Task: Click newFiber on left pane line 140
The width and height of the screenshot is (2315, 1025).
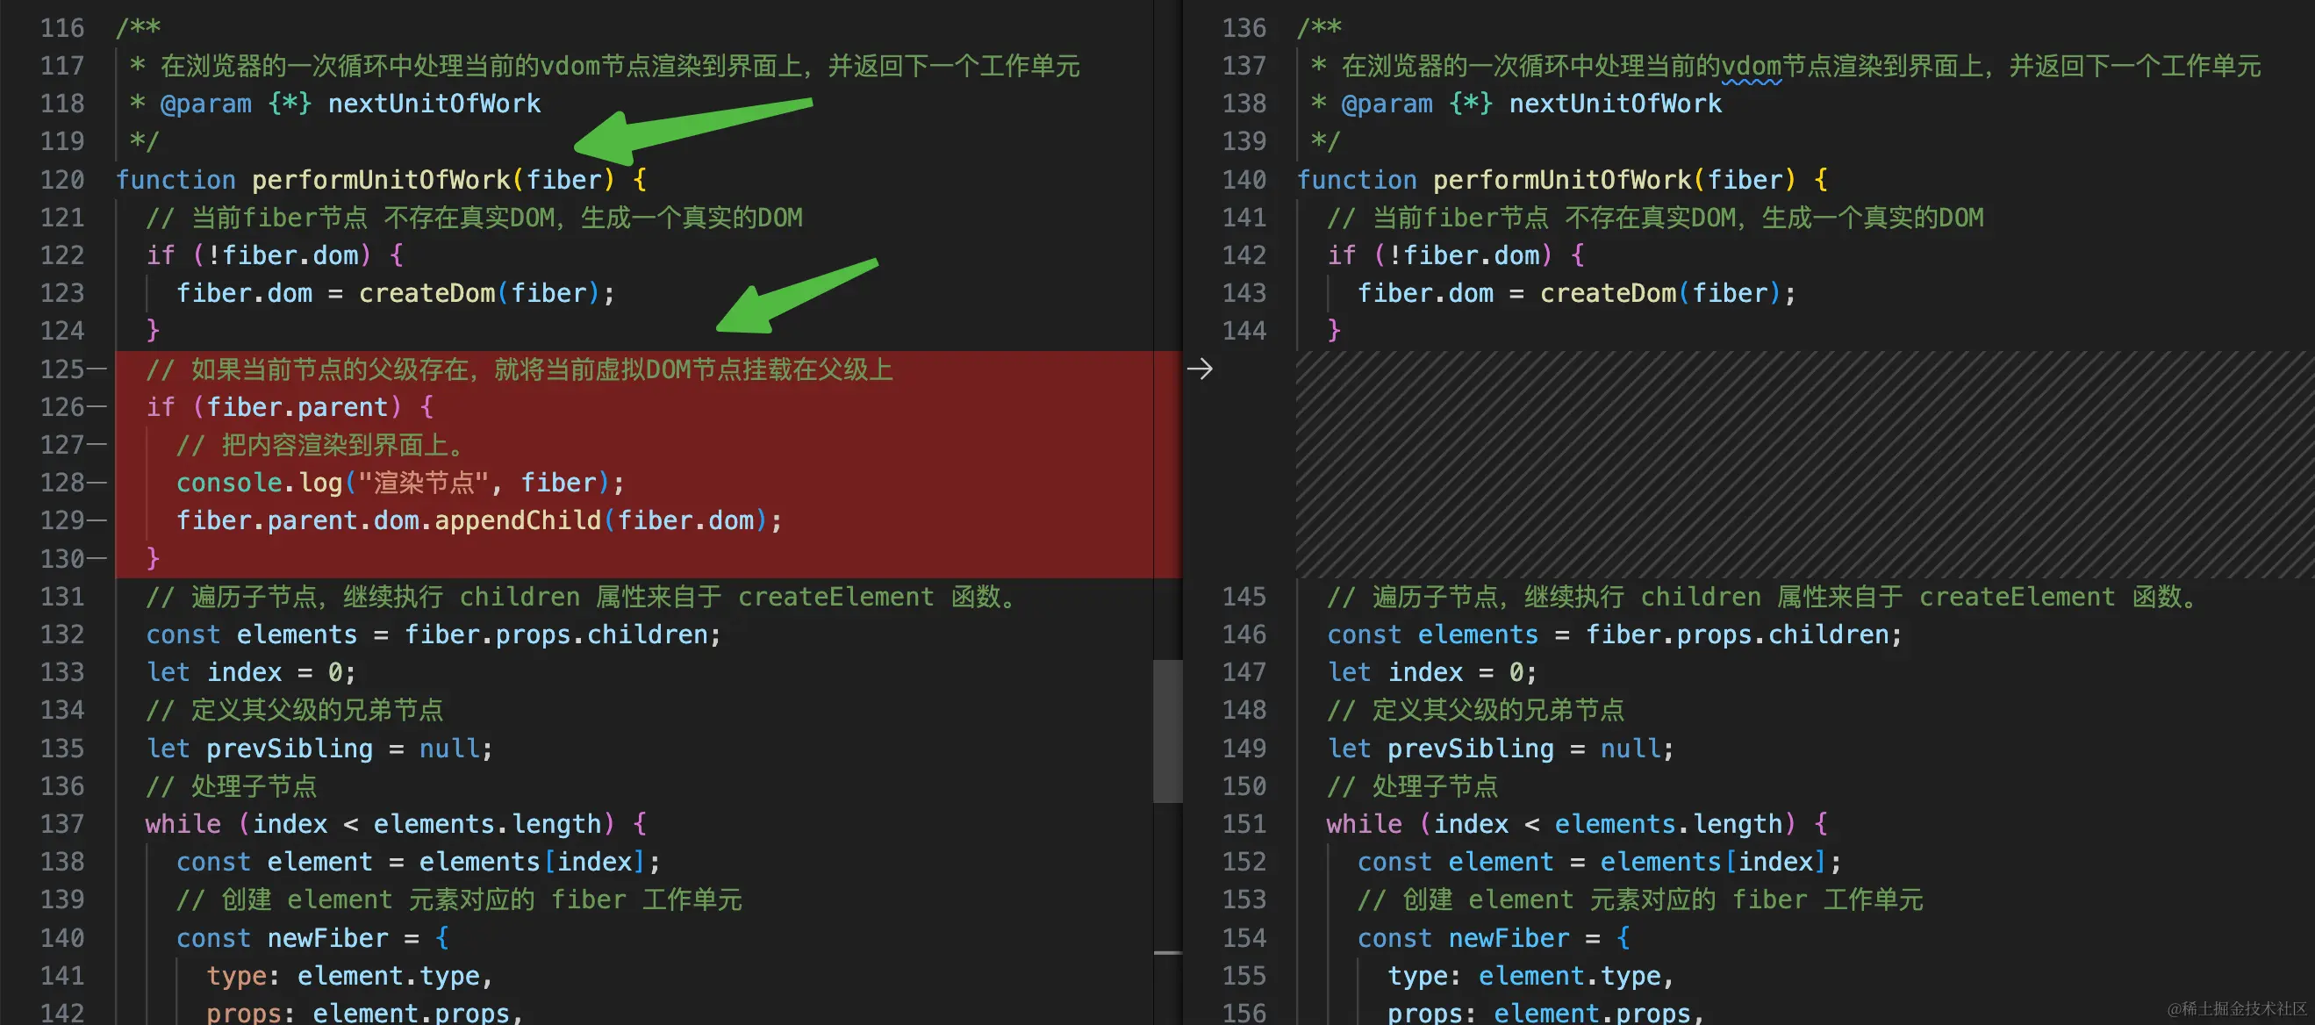Action: [x=327, y=938]
